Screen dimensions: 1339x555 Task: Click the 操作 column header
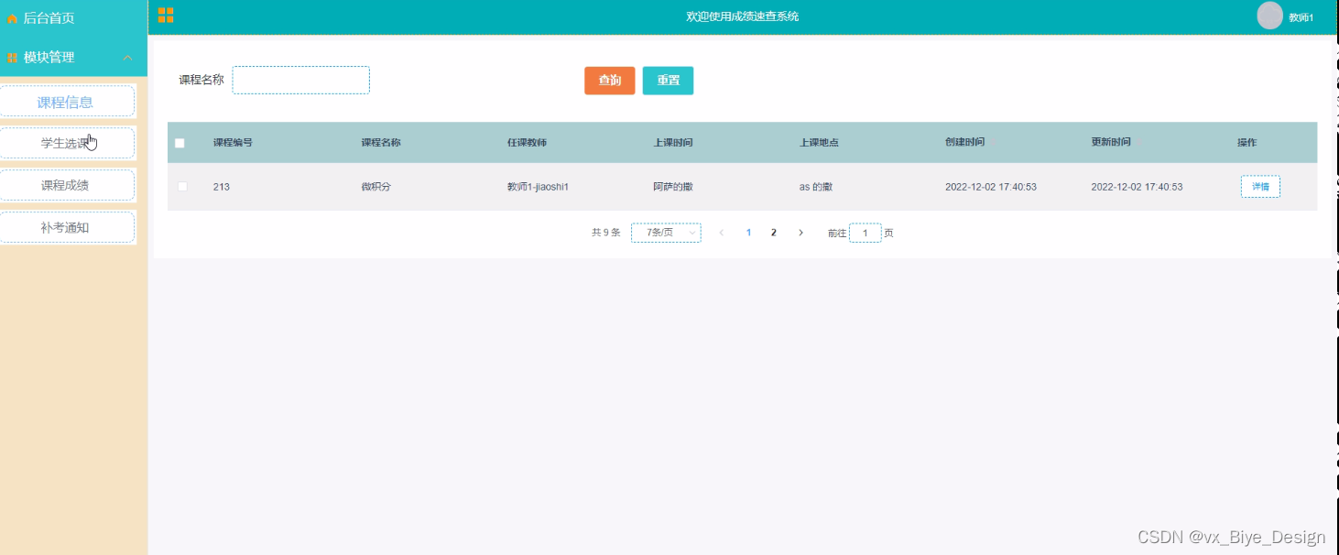(x=1246, y=143)
